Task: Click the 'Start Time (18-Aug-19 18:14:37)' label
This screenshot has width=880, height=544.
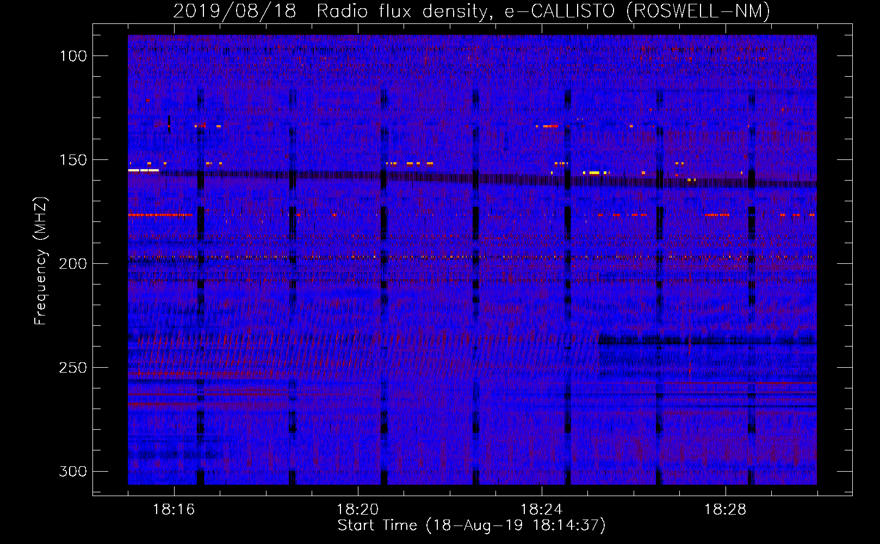Action: coord(472,526)
